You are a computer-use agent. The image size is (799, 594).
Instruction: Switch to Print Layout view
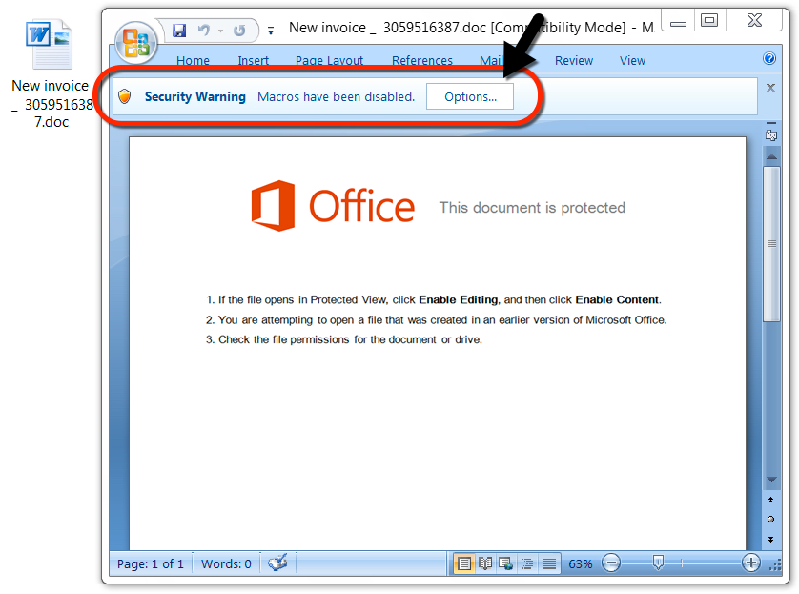coord(463,563)
